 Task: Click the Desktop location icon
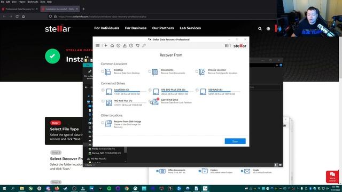(x=108, y=71)
